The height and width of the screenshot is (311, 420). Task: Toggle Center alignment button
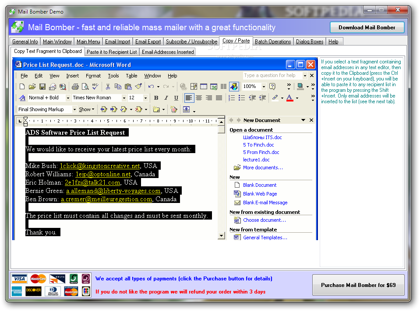(x=199, y=98)
